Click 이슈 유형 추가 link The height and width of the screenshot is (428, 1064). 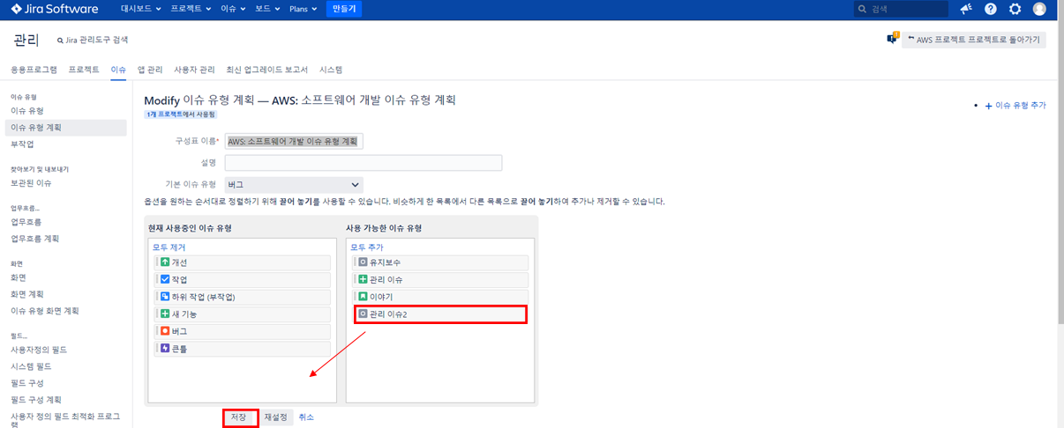point(1015,105)
